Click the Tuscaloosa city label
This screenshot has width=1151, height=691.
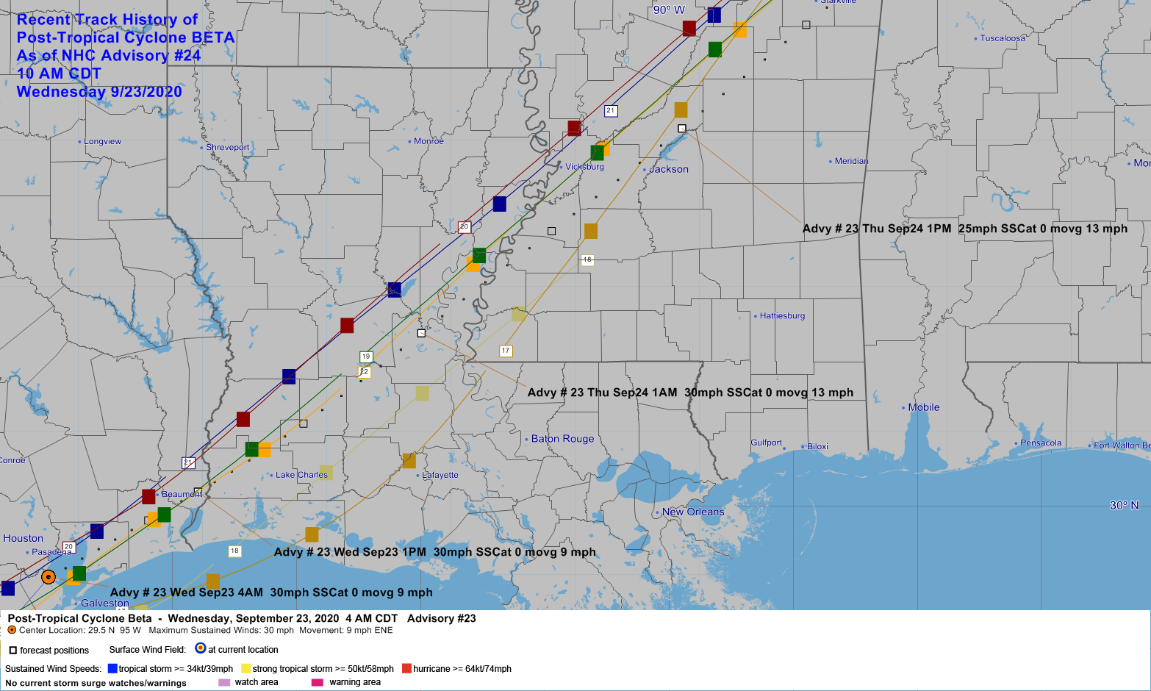[1003, 38]
